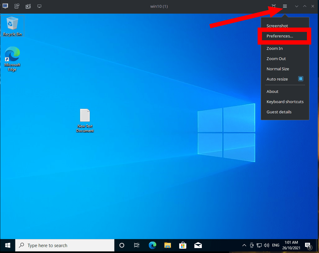This screenshot has height=253, width=319.
Task: Open the VM thumbnail preview icon
Action: click(x=5, y=6)
